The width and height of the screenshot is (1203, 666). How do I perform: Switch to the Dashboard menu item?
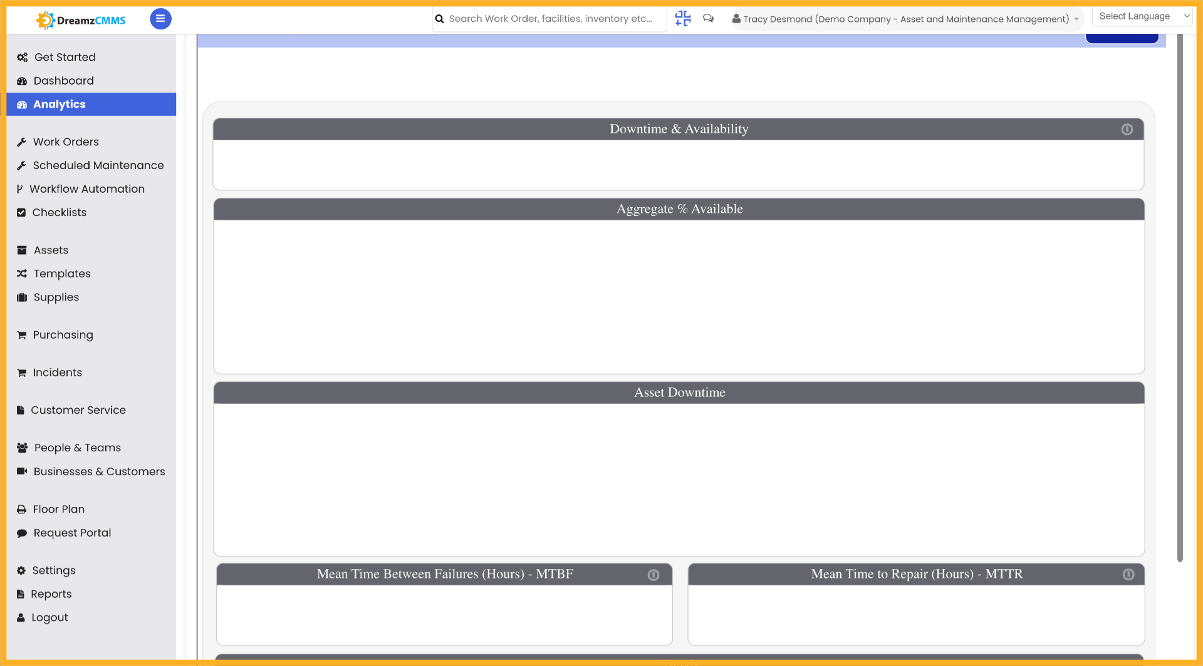(63, 81)
